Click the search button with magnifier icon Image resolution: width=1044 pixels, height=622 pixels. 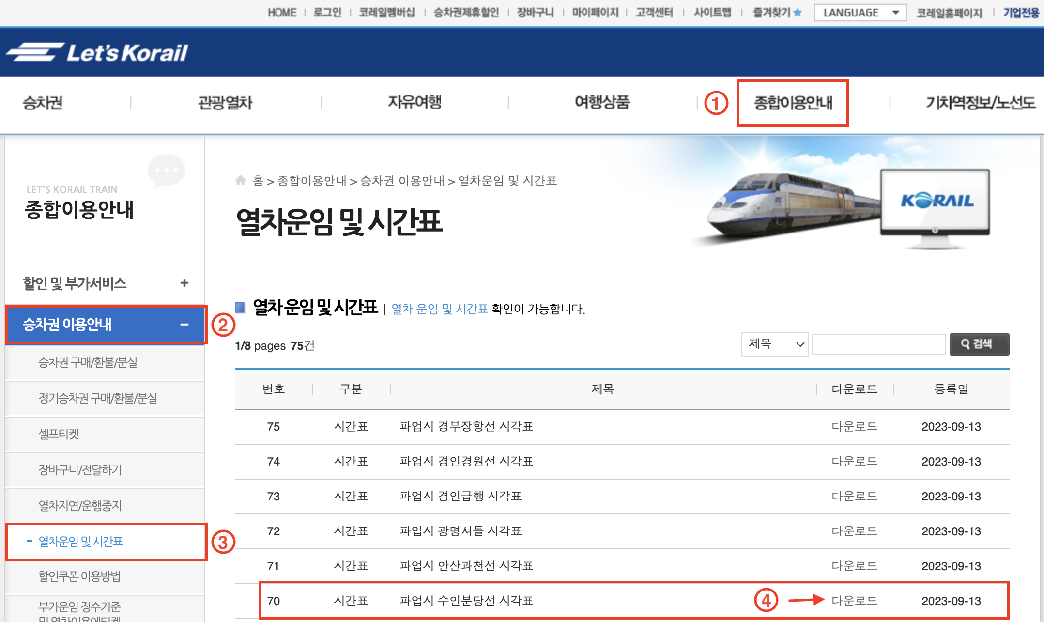979,344
